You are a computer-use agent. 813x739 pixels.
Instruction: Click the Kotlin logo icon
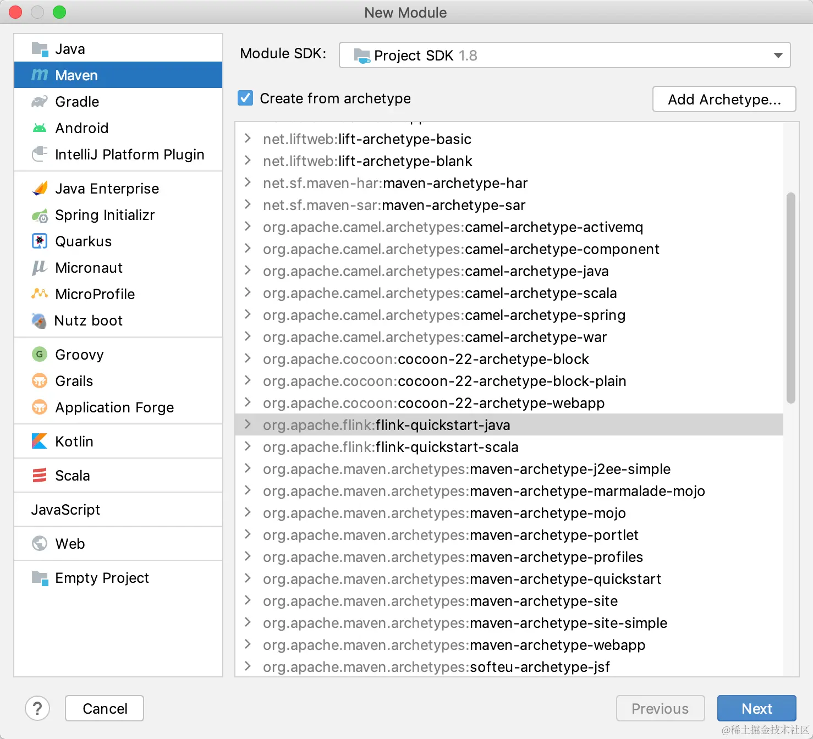pyautogui.click(x=40, y=441)
